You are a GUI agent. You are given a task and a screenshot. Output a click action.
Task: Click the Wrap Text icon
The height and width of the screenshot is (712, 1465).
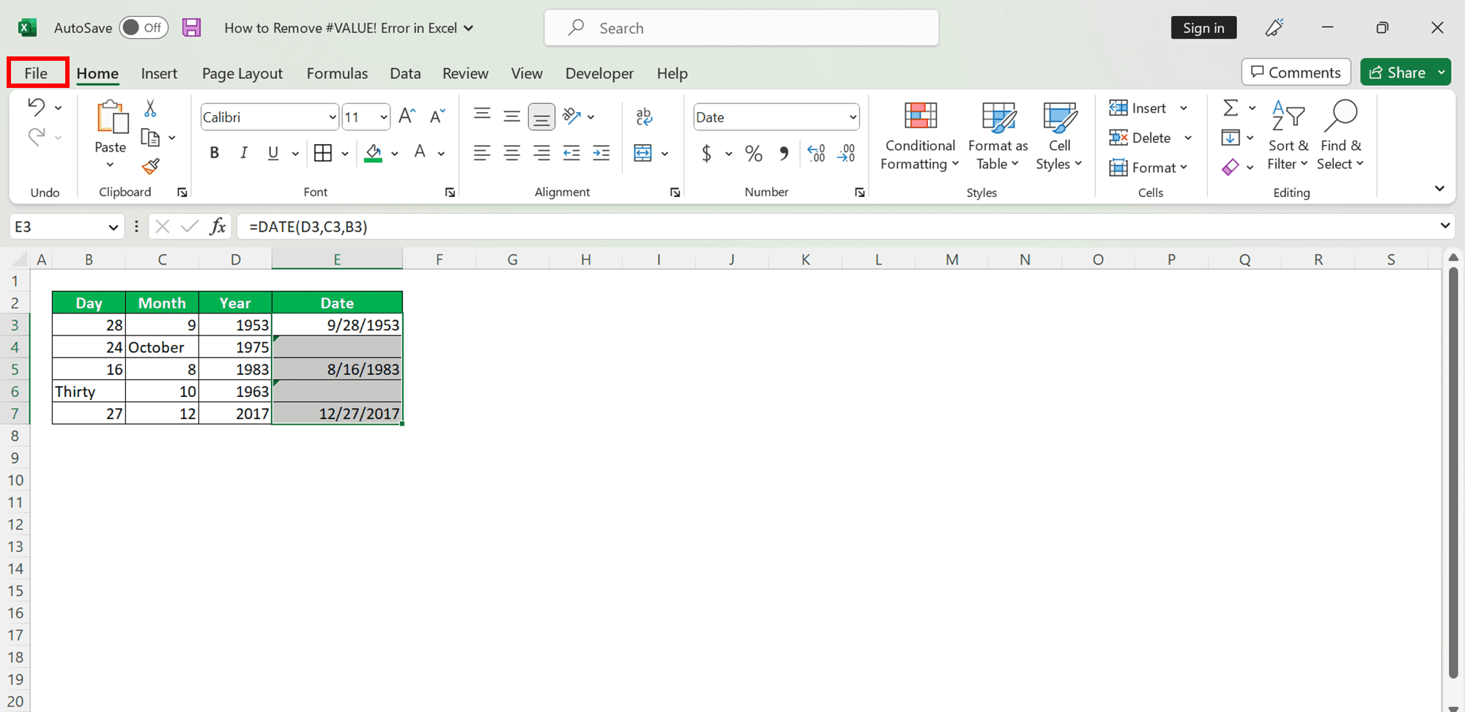pyautogui.click(x=645, y=116)
